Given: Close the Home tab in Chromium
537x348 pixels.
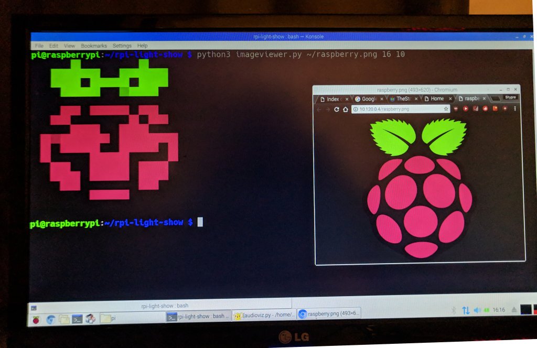Looking at the screenshot, I should 450,99.
